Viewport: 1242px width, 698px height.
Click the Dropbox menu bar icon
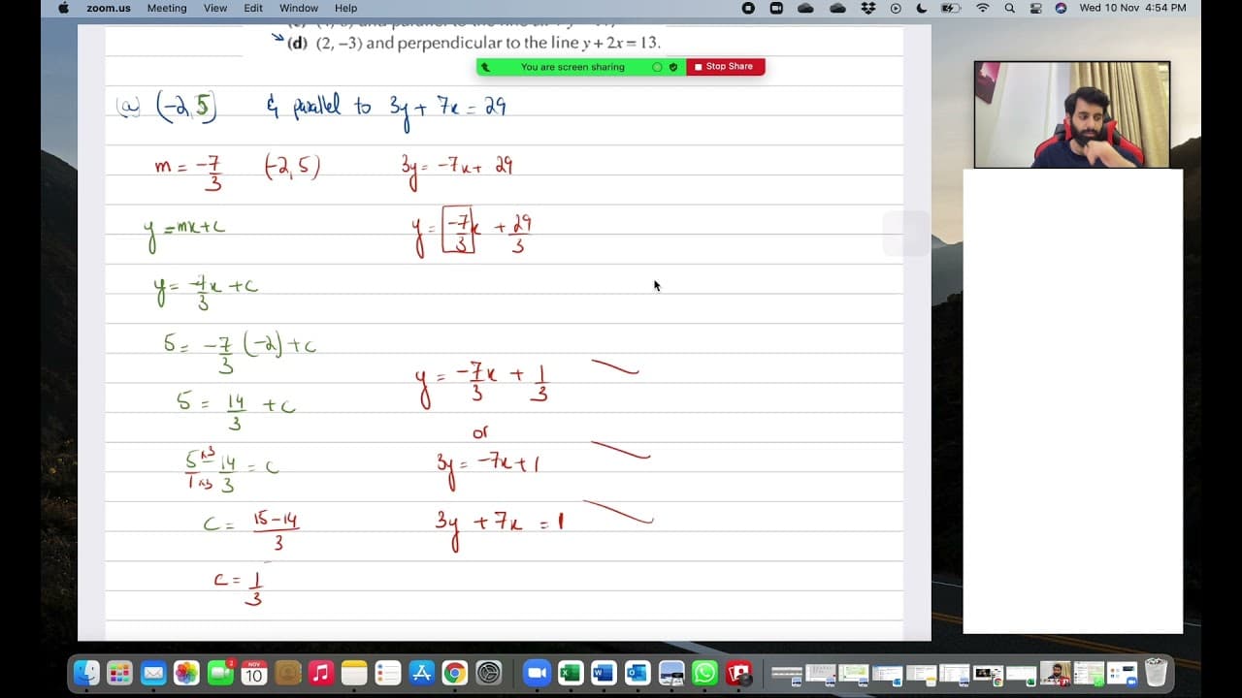coord(868,8)
